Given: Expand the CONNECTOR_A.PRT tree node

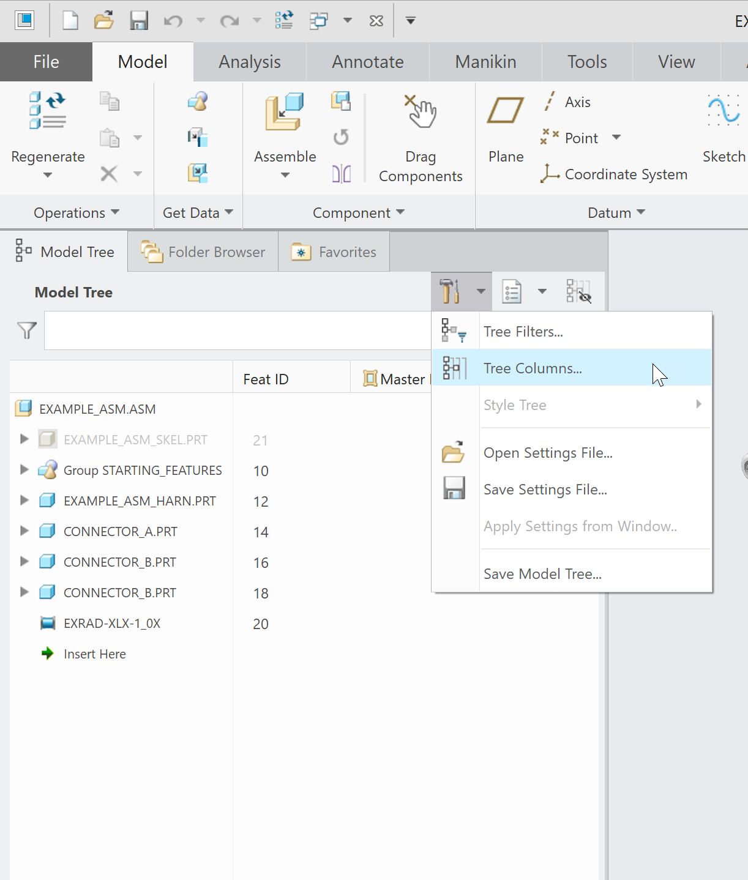Looking at the screenshot, I should tap(24, 531).
